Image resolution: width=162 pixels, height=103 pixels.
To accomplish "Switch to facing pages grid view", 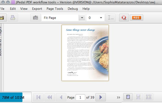I will pos(149,97).
